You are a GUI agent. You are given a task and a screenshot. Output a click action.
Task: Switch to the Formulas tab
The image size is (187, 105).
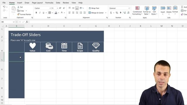(49, 3)
